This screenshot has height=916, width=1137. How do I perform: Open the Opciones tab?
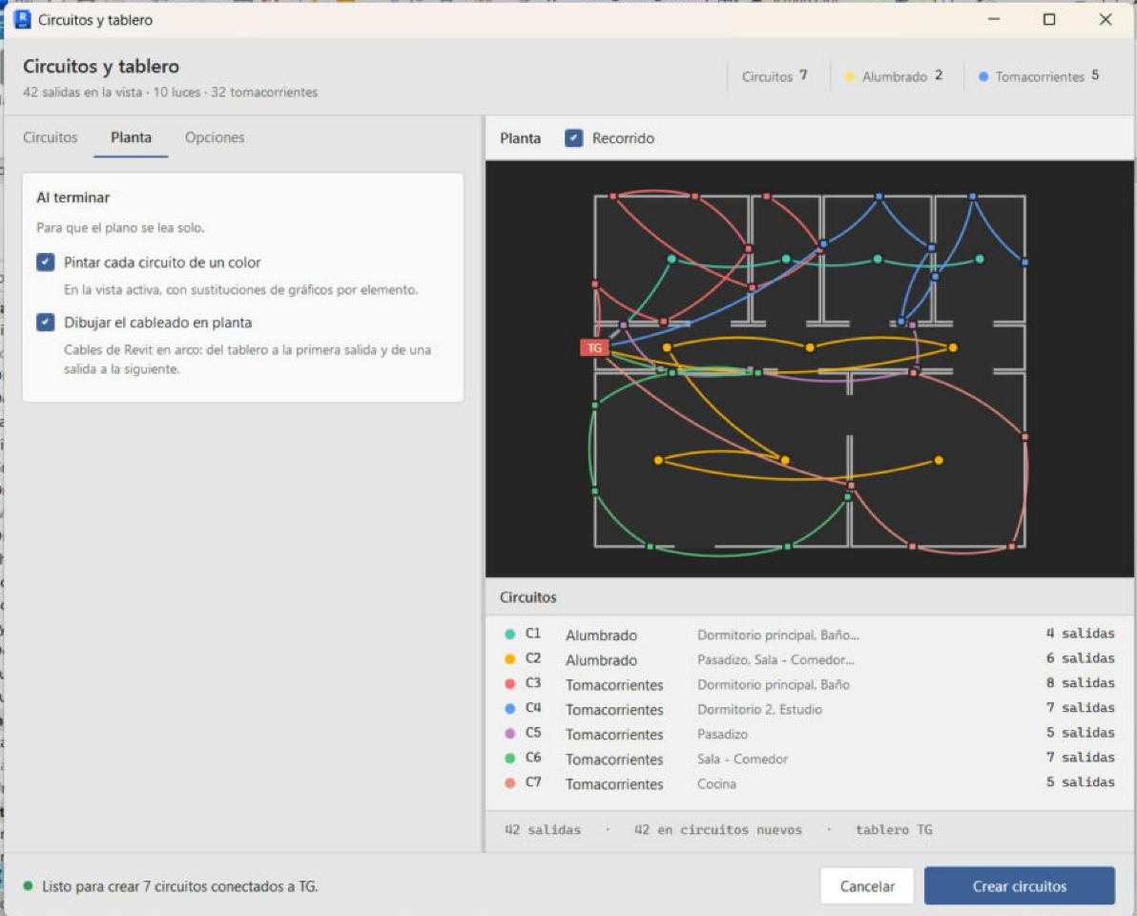215,137
